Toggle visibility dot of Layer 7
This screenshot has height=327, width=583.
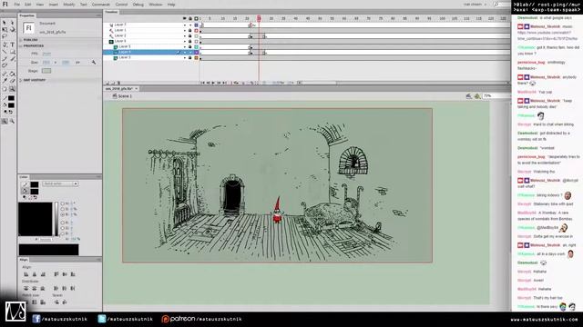(x=184, y=25)
